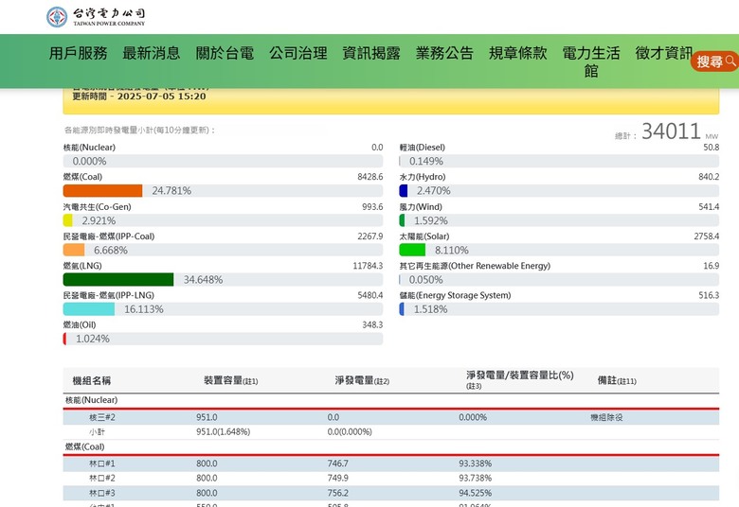Click the 風力(Wind) subtotal label
Viewport: 739px width, 507px height.
[421, 206]
